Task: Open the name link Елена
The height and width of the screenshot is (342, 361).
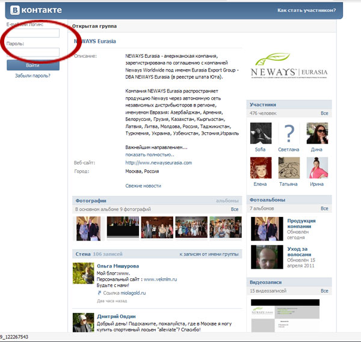Action: [x=260, y=184]
